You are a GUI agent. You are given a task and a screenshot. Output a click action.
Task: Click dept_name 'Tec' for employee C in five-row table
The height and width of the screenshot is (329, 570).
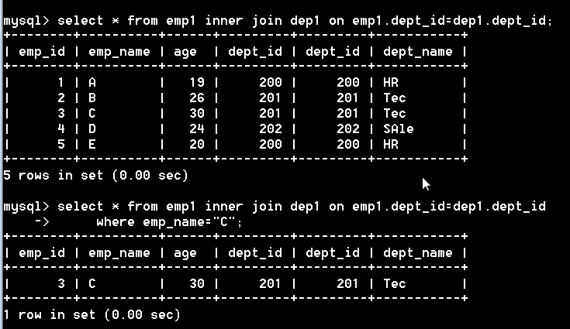[395, 114]
